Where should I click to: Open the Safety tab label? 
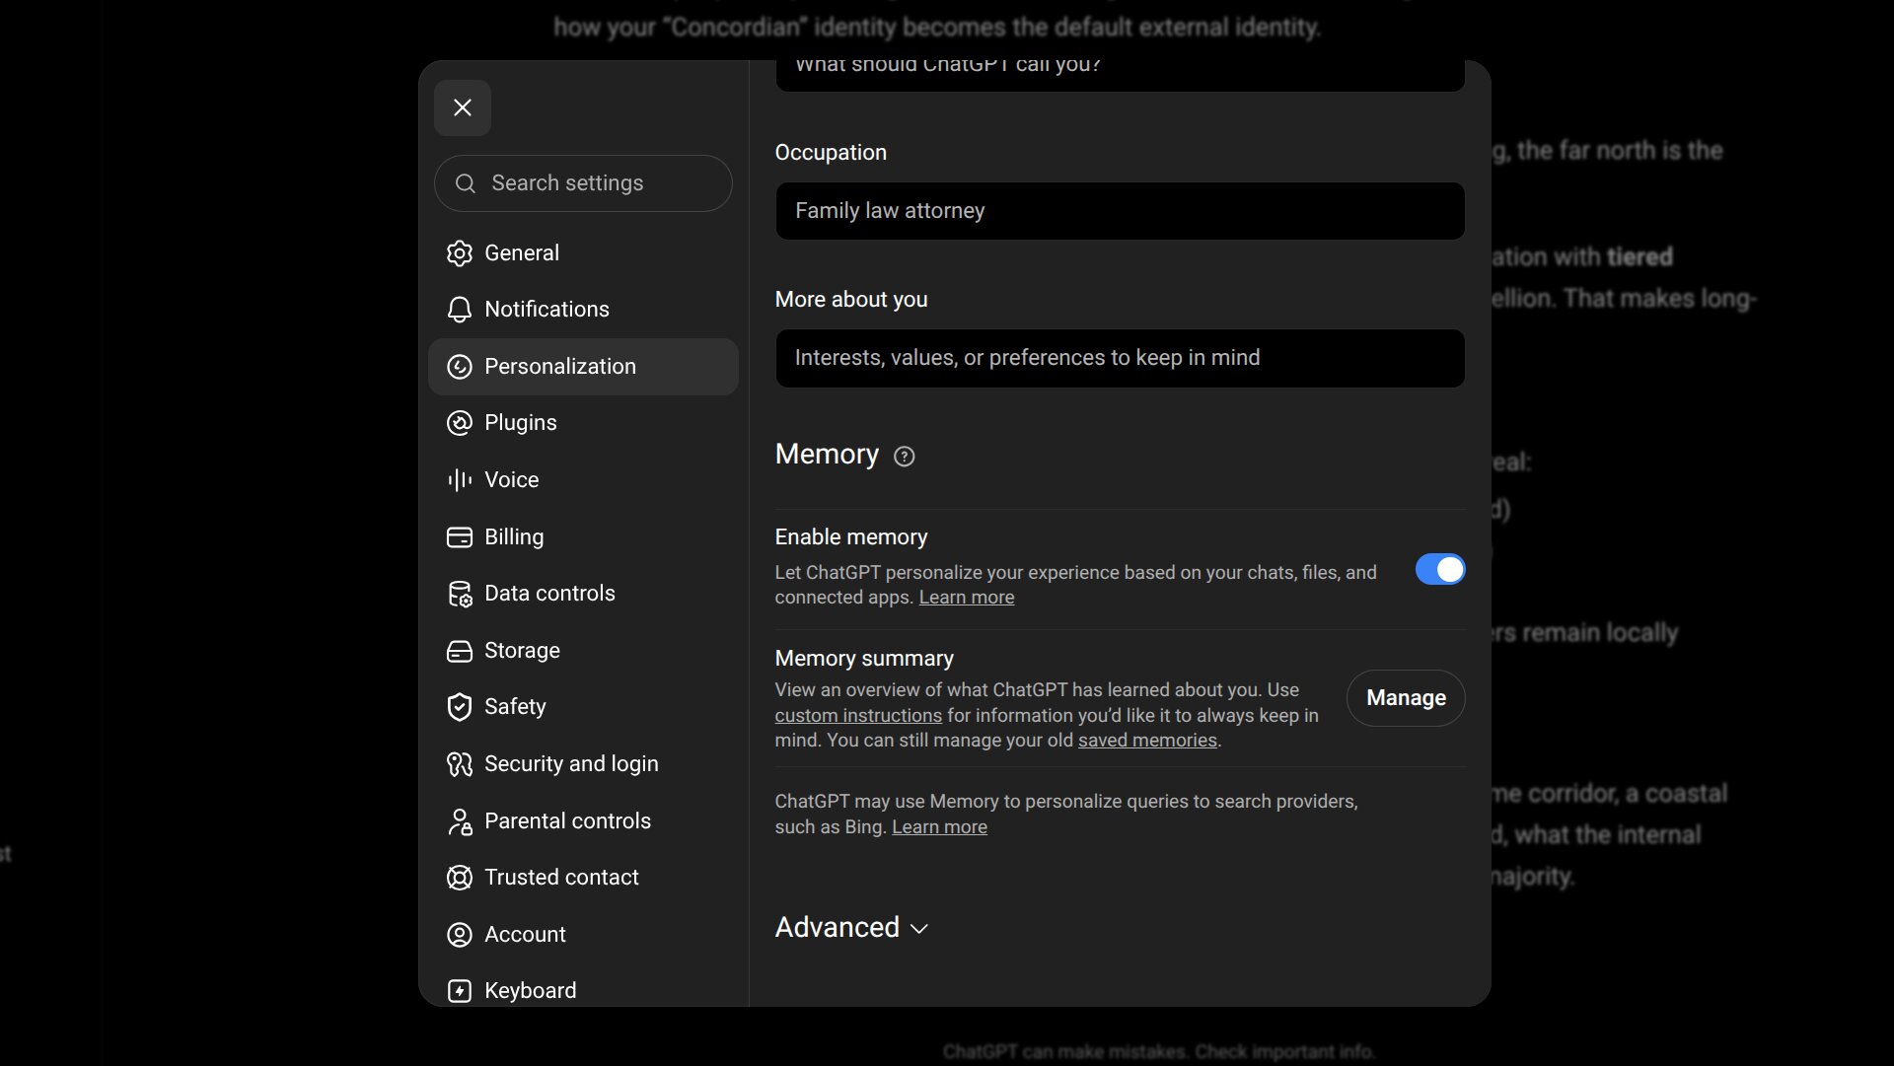(515, 707)
